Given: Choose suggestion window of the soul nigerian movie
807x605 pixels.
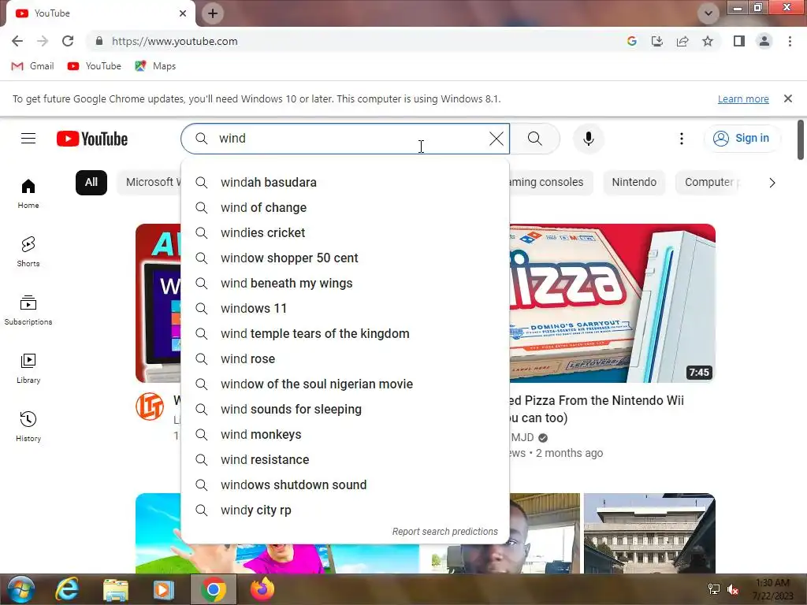Looking at the screenshot, I should coord(345,384).
